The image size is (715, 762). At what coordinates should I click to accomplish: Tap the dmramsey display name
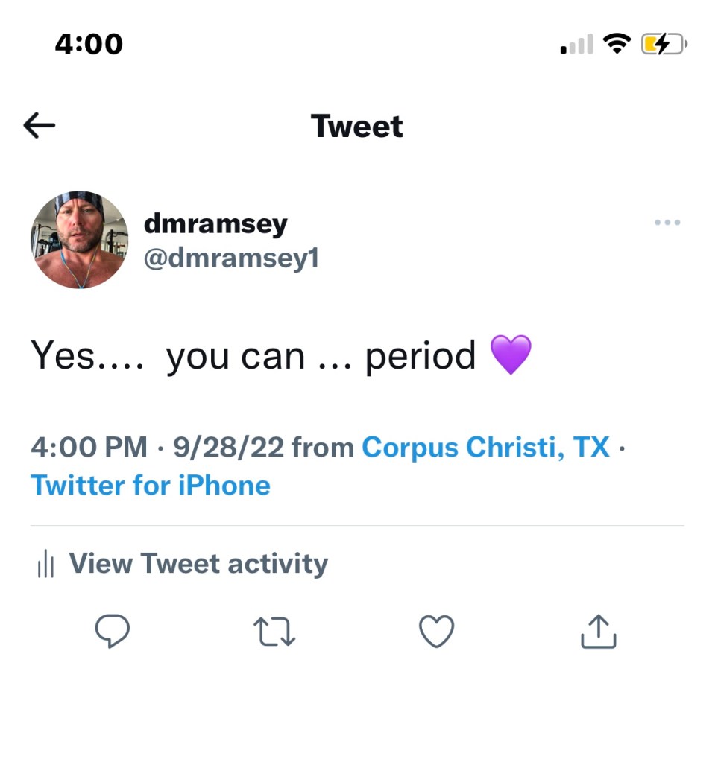(x=215, y=223)
